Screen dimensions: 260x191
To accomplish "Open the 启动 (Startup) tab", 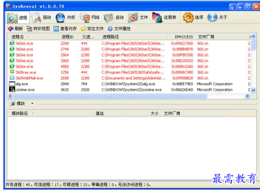I will pos(114,17).
